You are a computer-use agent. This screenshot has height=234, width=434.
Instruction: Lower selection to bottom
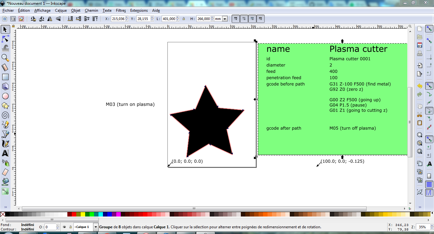[x=70, y=19]
